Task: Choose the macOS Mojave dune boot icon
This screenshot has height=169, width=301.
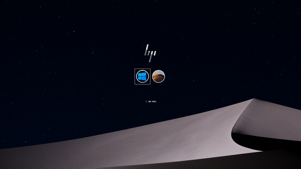Action: coord(158,76)
